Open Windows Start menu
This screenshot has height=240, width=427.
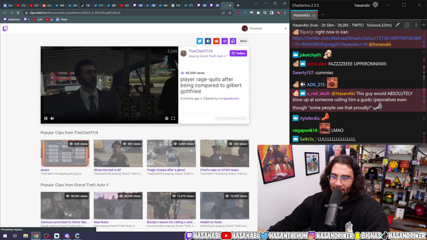5,236
